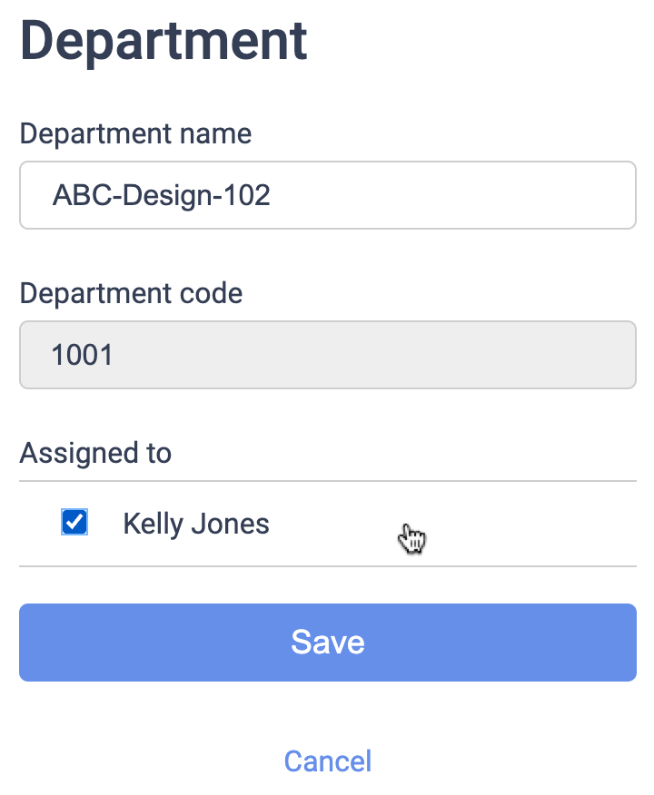Click the Assigned to section header

pyautogui.click(x=94, y=453)
